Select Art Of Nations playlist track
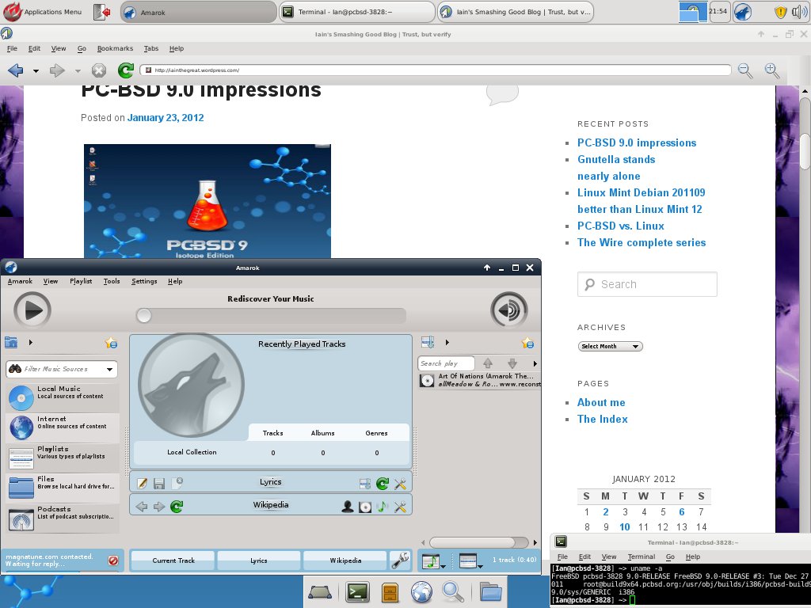 click(479, 380)
